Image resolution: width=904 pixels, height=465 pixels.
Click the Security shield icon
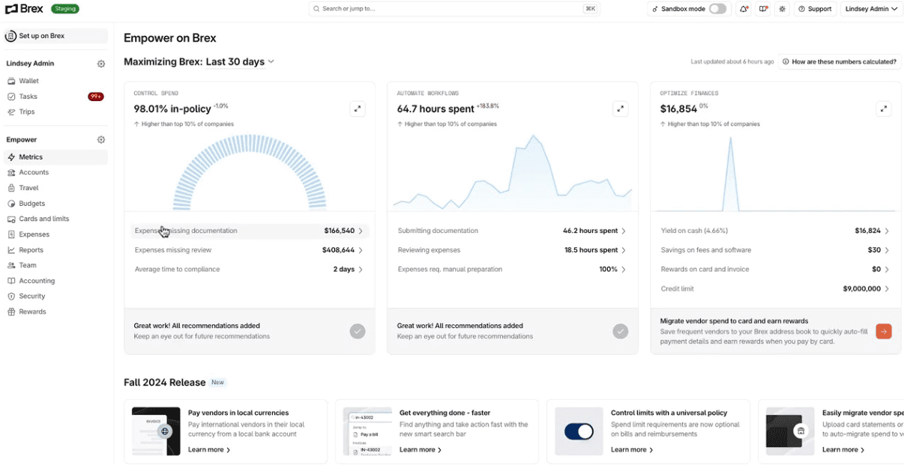(x=11, y=296)
